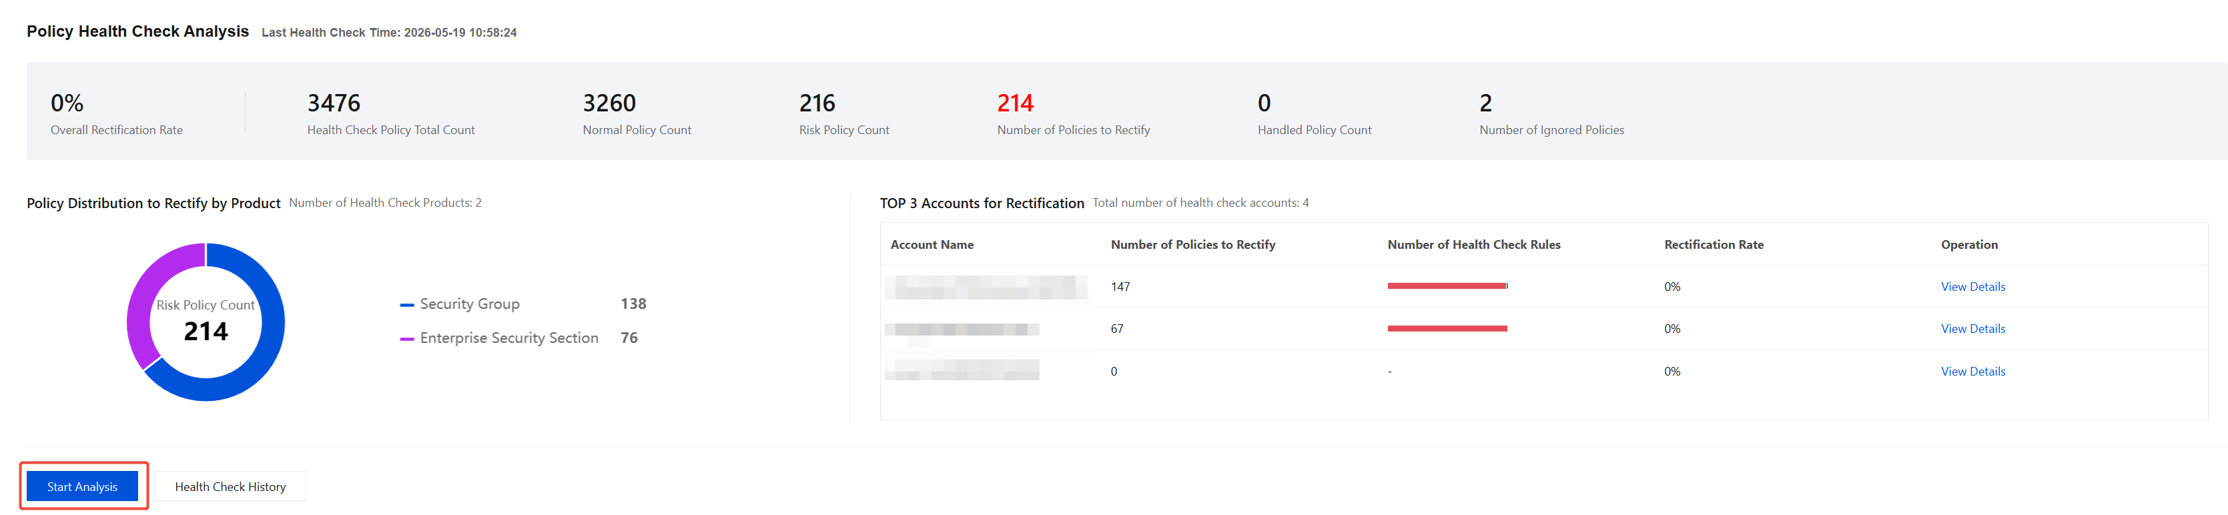Select the purple Enterprise Security donut segment
This screenshot has width=2228, height=515.
[x=147, y=294]
